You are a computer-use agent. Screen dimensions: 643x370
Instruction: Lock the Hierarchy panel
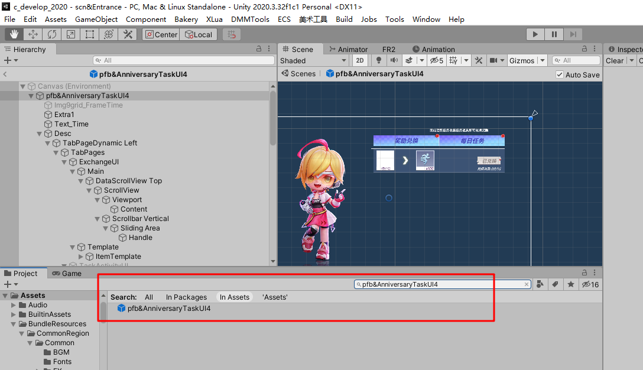point(259,49)
